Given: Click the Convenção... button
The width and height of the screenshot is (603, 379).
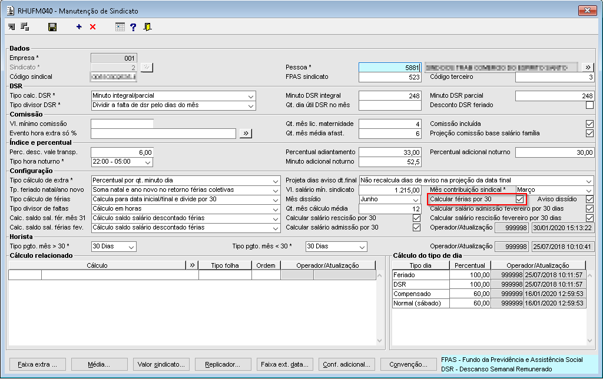Looking at the screenshot, I should tap(409, 364).
